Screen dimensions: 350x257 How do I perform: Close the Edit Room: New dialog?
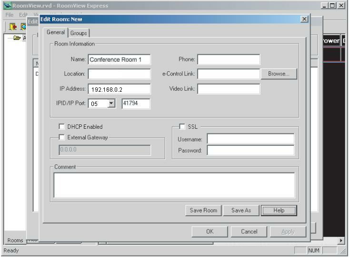coord(304,19)
